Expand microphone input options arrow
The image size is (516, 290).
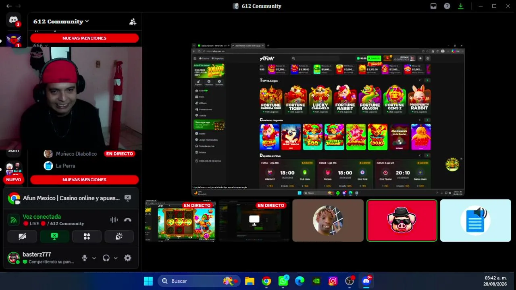tap(94, 258)
